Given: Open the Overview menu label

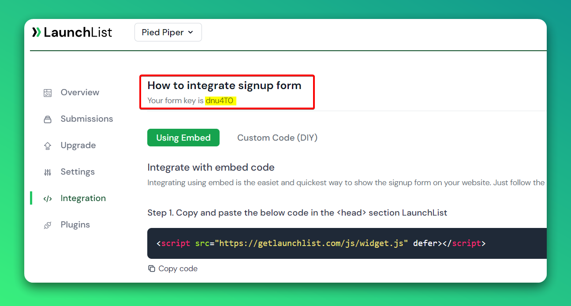Looking at the screenshot, I should 80,92.
